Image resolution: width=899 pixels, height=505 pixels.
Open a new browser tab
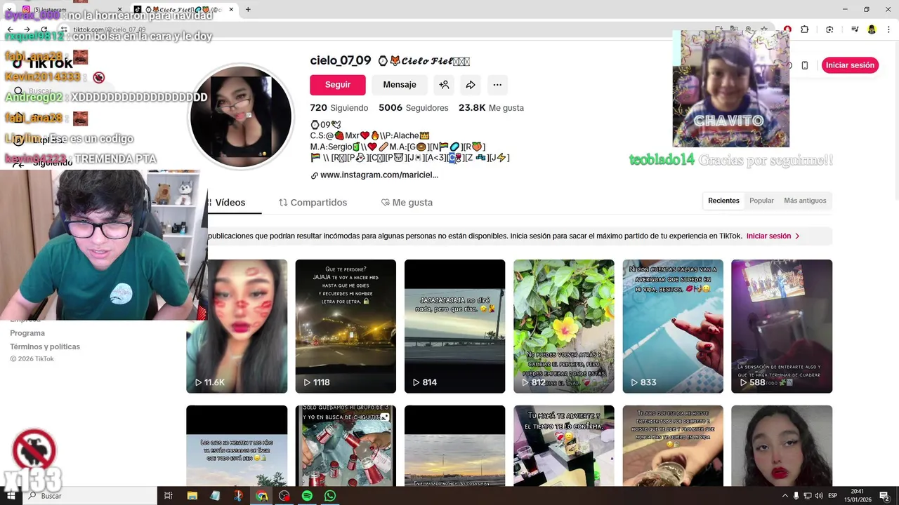click(248, 9)
